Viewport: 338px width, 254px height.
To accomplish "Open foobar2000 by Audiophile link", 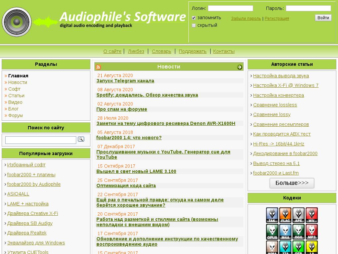I will (x=34, y=184).
